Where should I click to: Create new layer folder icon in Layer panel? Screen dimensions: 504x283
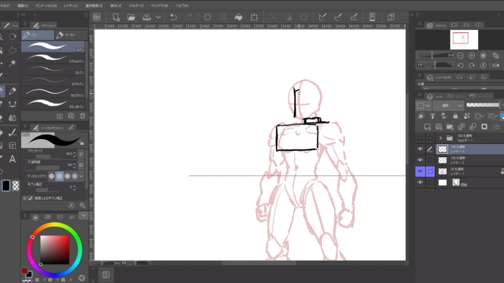[449, 126]
